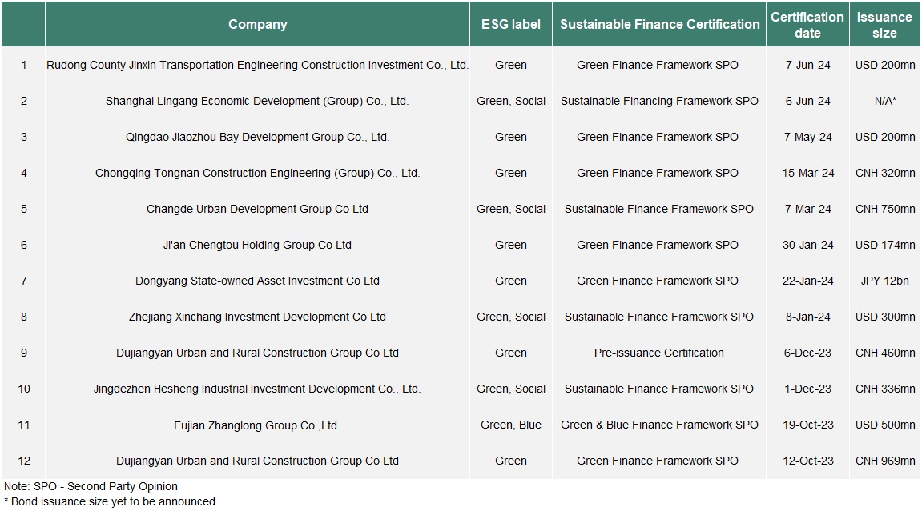The width and height of the screenshot is (922, 511).
Task: Select row number 11 cell
Action: pos(23,425)
